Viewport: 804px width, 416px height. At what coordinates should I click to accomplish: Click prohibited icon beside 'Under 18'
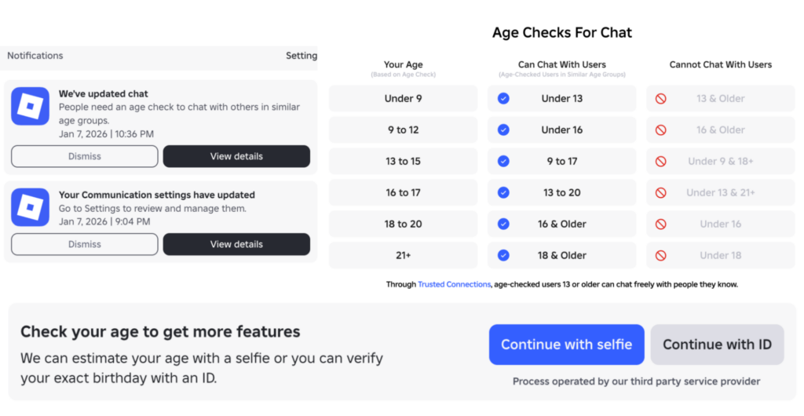click(x=661, y=255)
